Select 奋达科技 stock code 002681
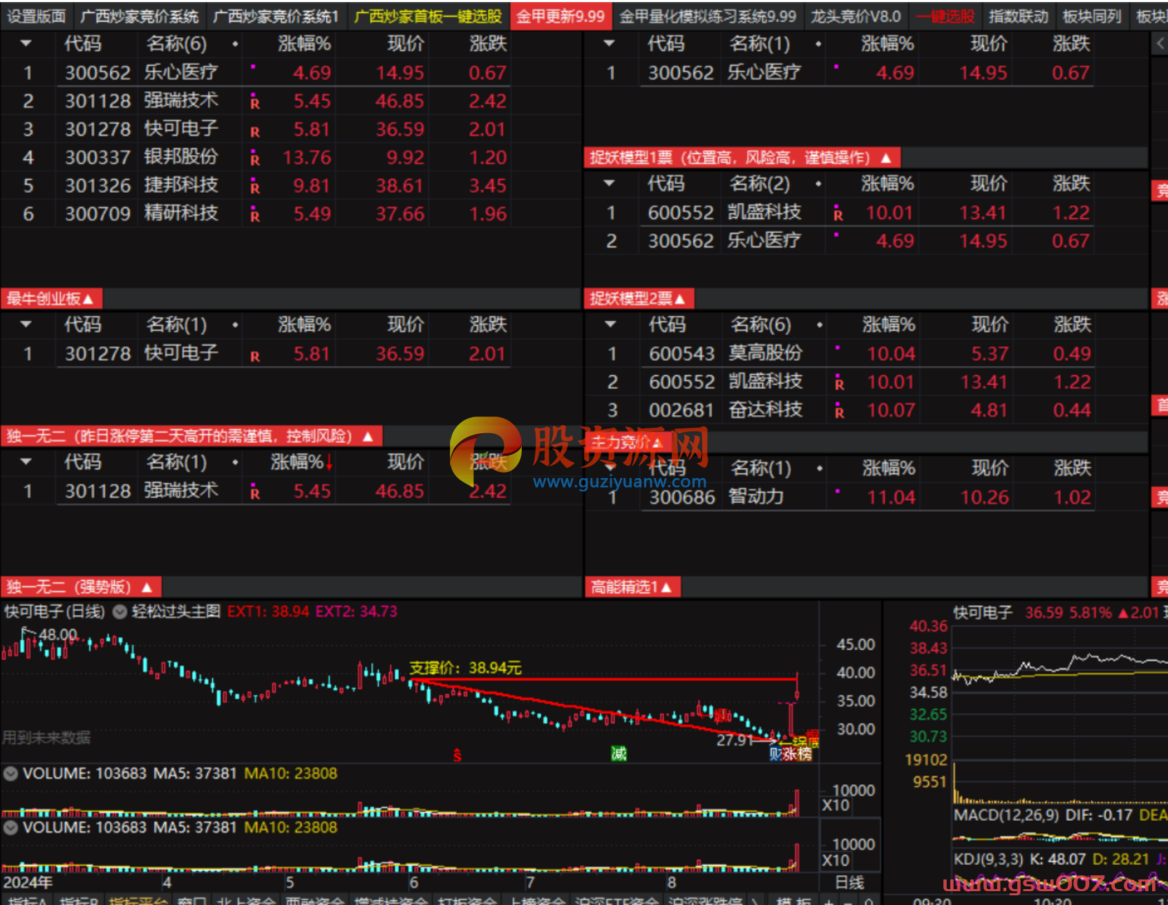Image resolution: width=1168 pixels, height=905 pixels. 681,410
